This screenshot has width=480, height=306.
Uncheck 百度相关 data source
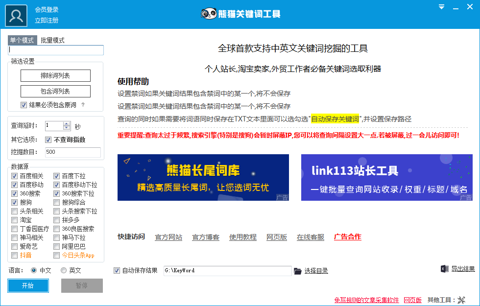[x=14, y=176]
